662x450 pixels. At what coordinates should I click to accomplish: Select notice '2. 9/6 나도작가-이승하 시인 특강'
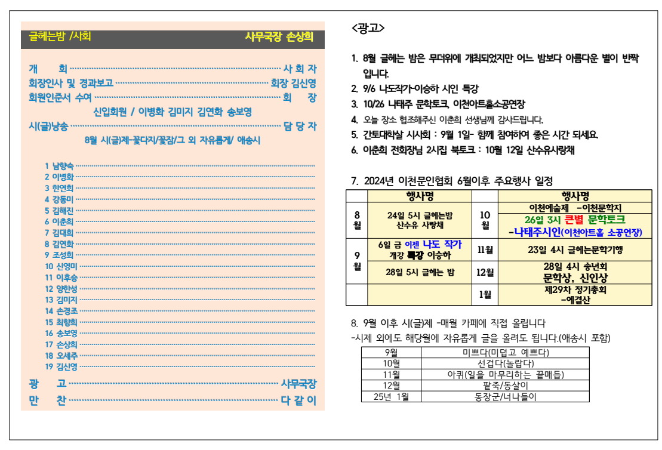tap(415, 89)
